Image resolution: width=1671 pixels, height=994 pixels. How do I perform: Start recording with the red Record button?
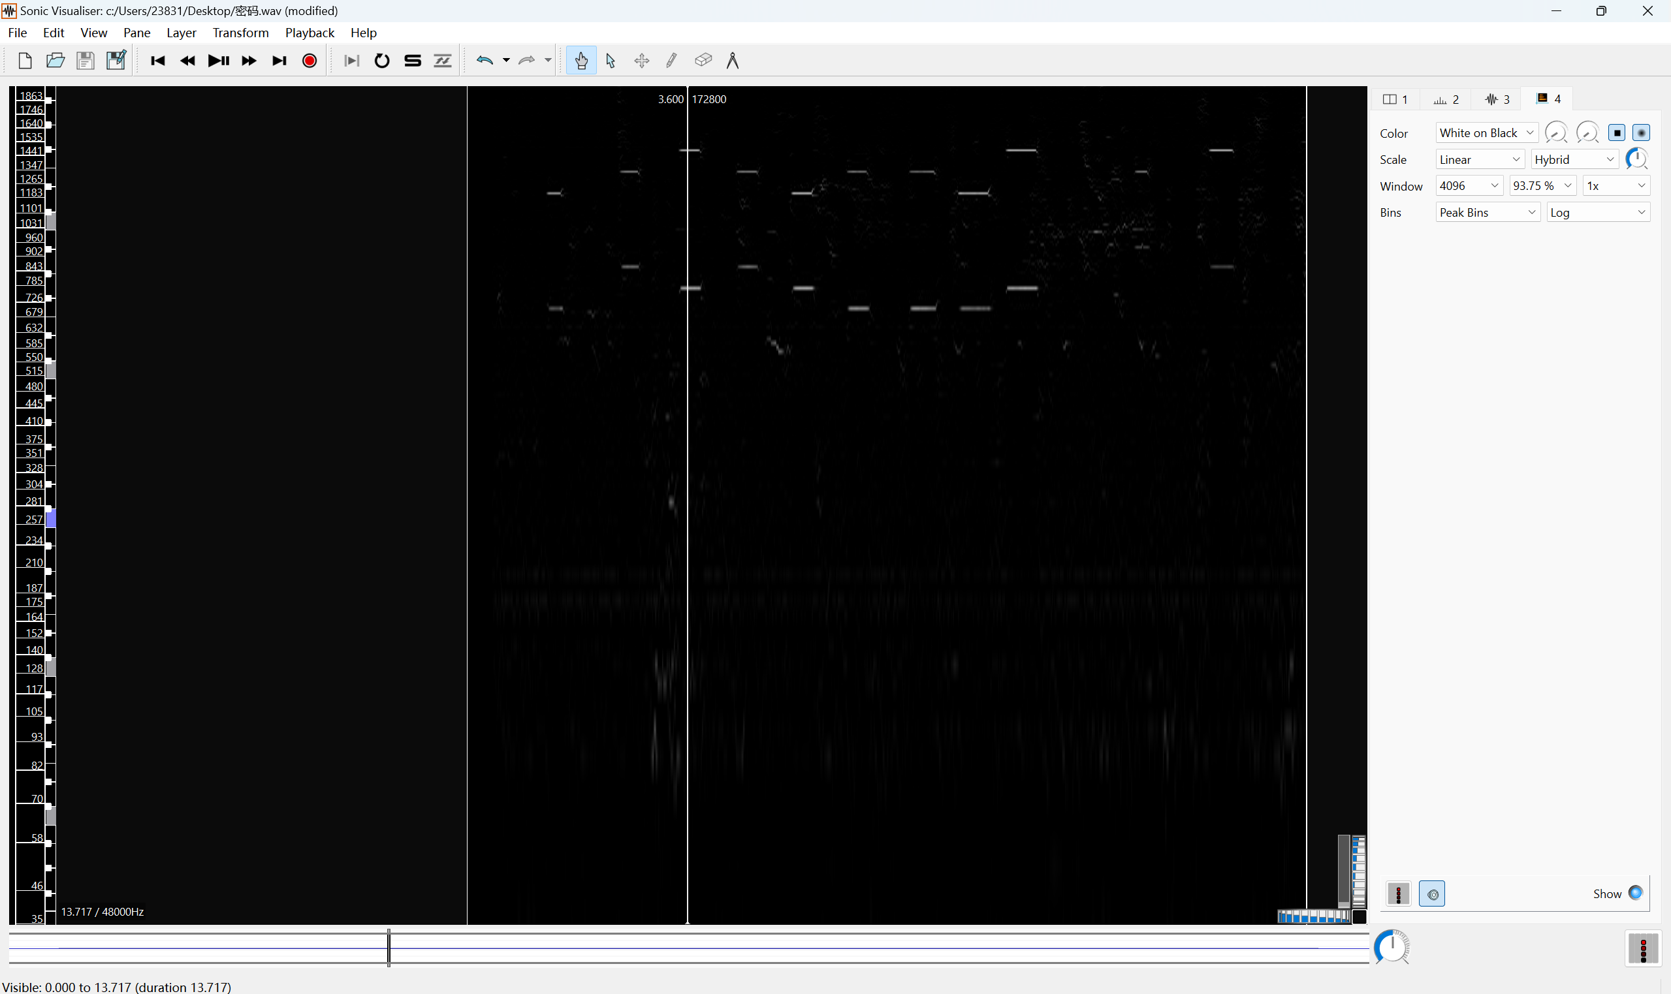coord(310,61)
